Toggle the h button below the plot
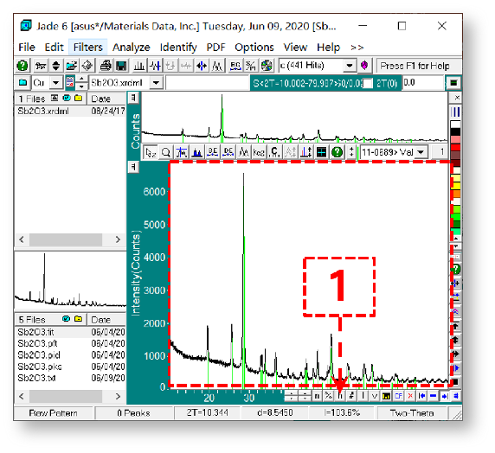The height and width of the screenshot is (453, 495). click(340, 396)
